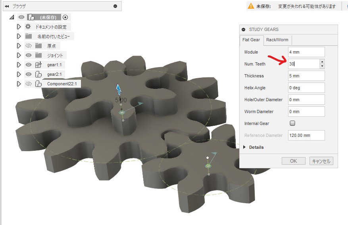This screenshot has height=225, width=348.
Task: Click the unsaved warning triangle icon
Action: pos(251,6)
